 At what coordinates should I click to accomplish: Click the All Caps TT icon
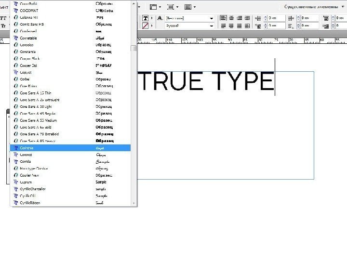pyautogui.click(x=3, y=18)
